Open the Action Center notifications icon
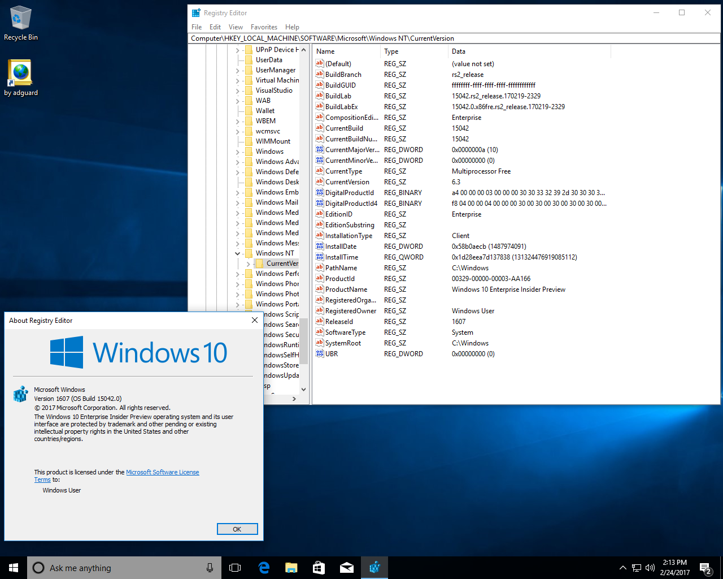This screenshot has height=579, width=723. (x=706, y=568)
